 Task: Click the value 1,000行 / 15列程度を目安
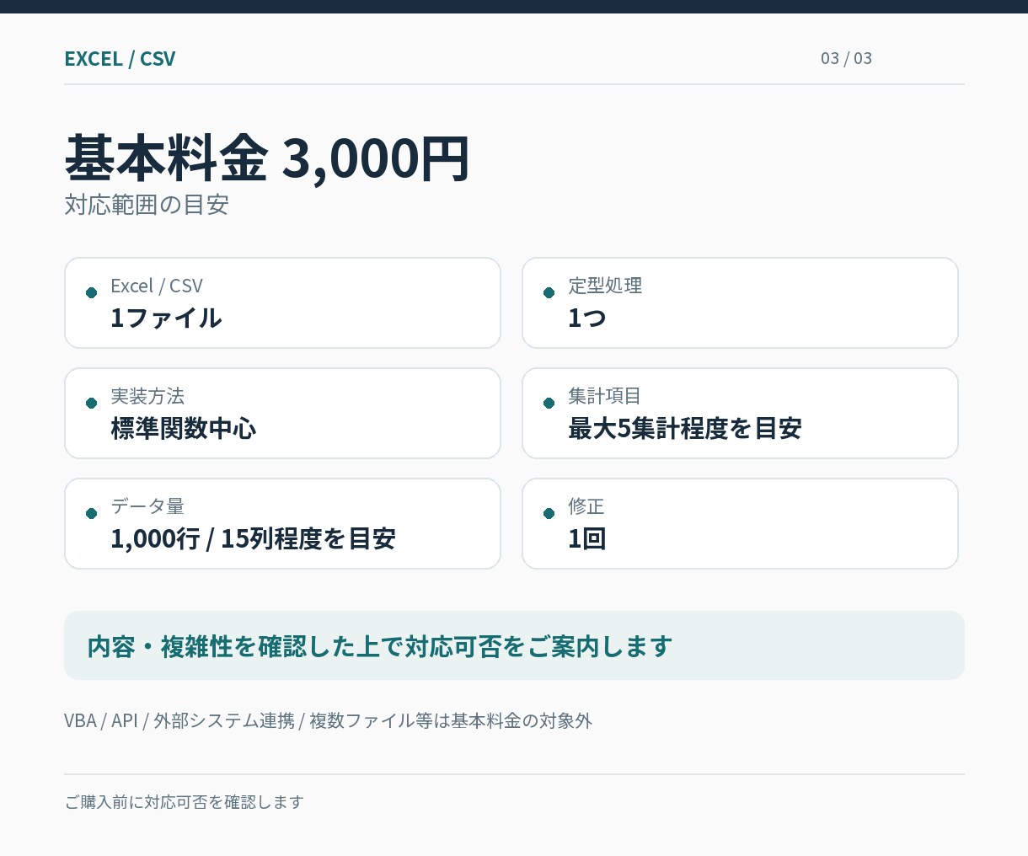click(253, 539)
